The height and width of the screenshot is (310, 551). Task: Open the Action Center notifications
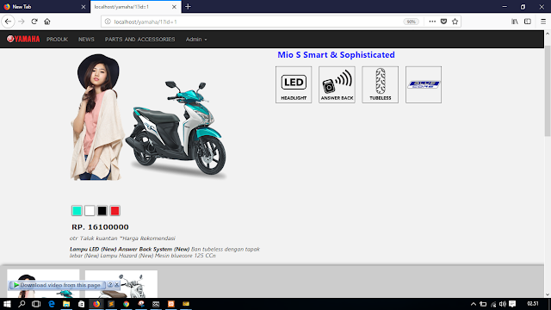(x=512, y=304)
